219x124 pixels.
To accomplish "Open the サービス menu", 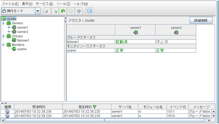I will [44, 4].
